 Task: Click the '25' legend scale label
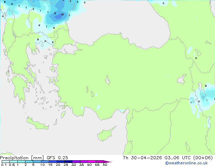[66, 165]
